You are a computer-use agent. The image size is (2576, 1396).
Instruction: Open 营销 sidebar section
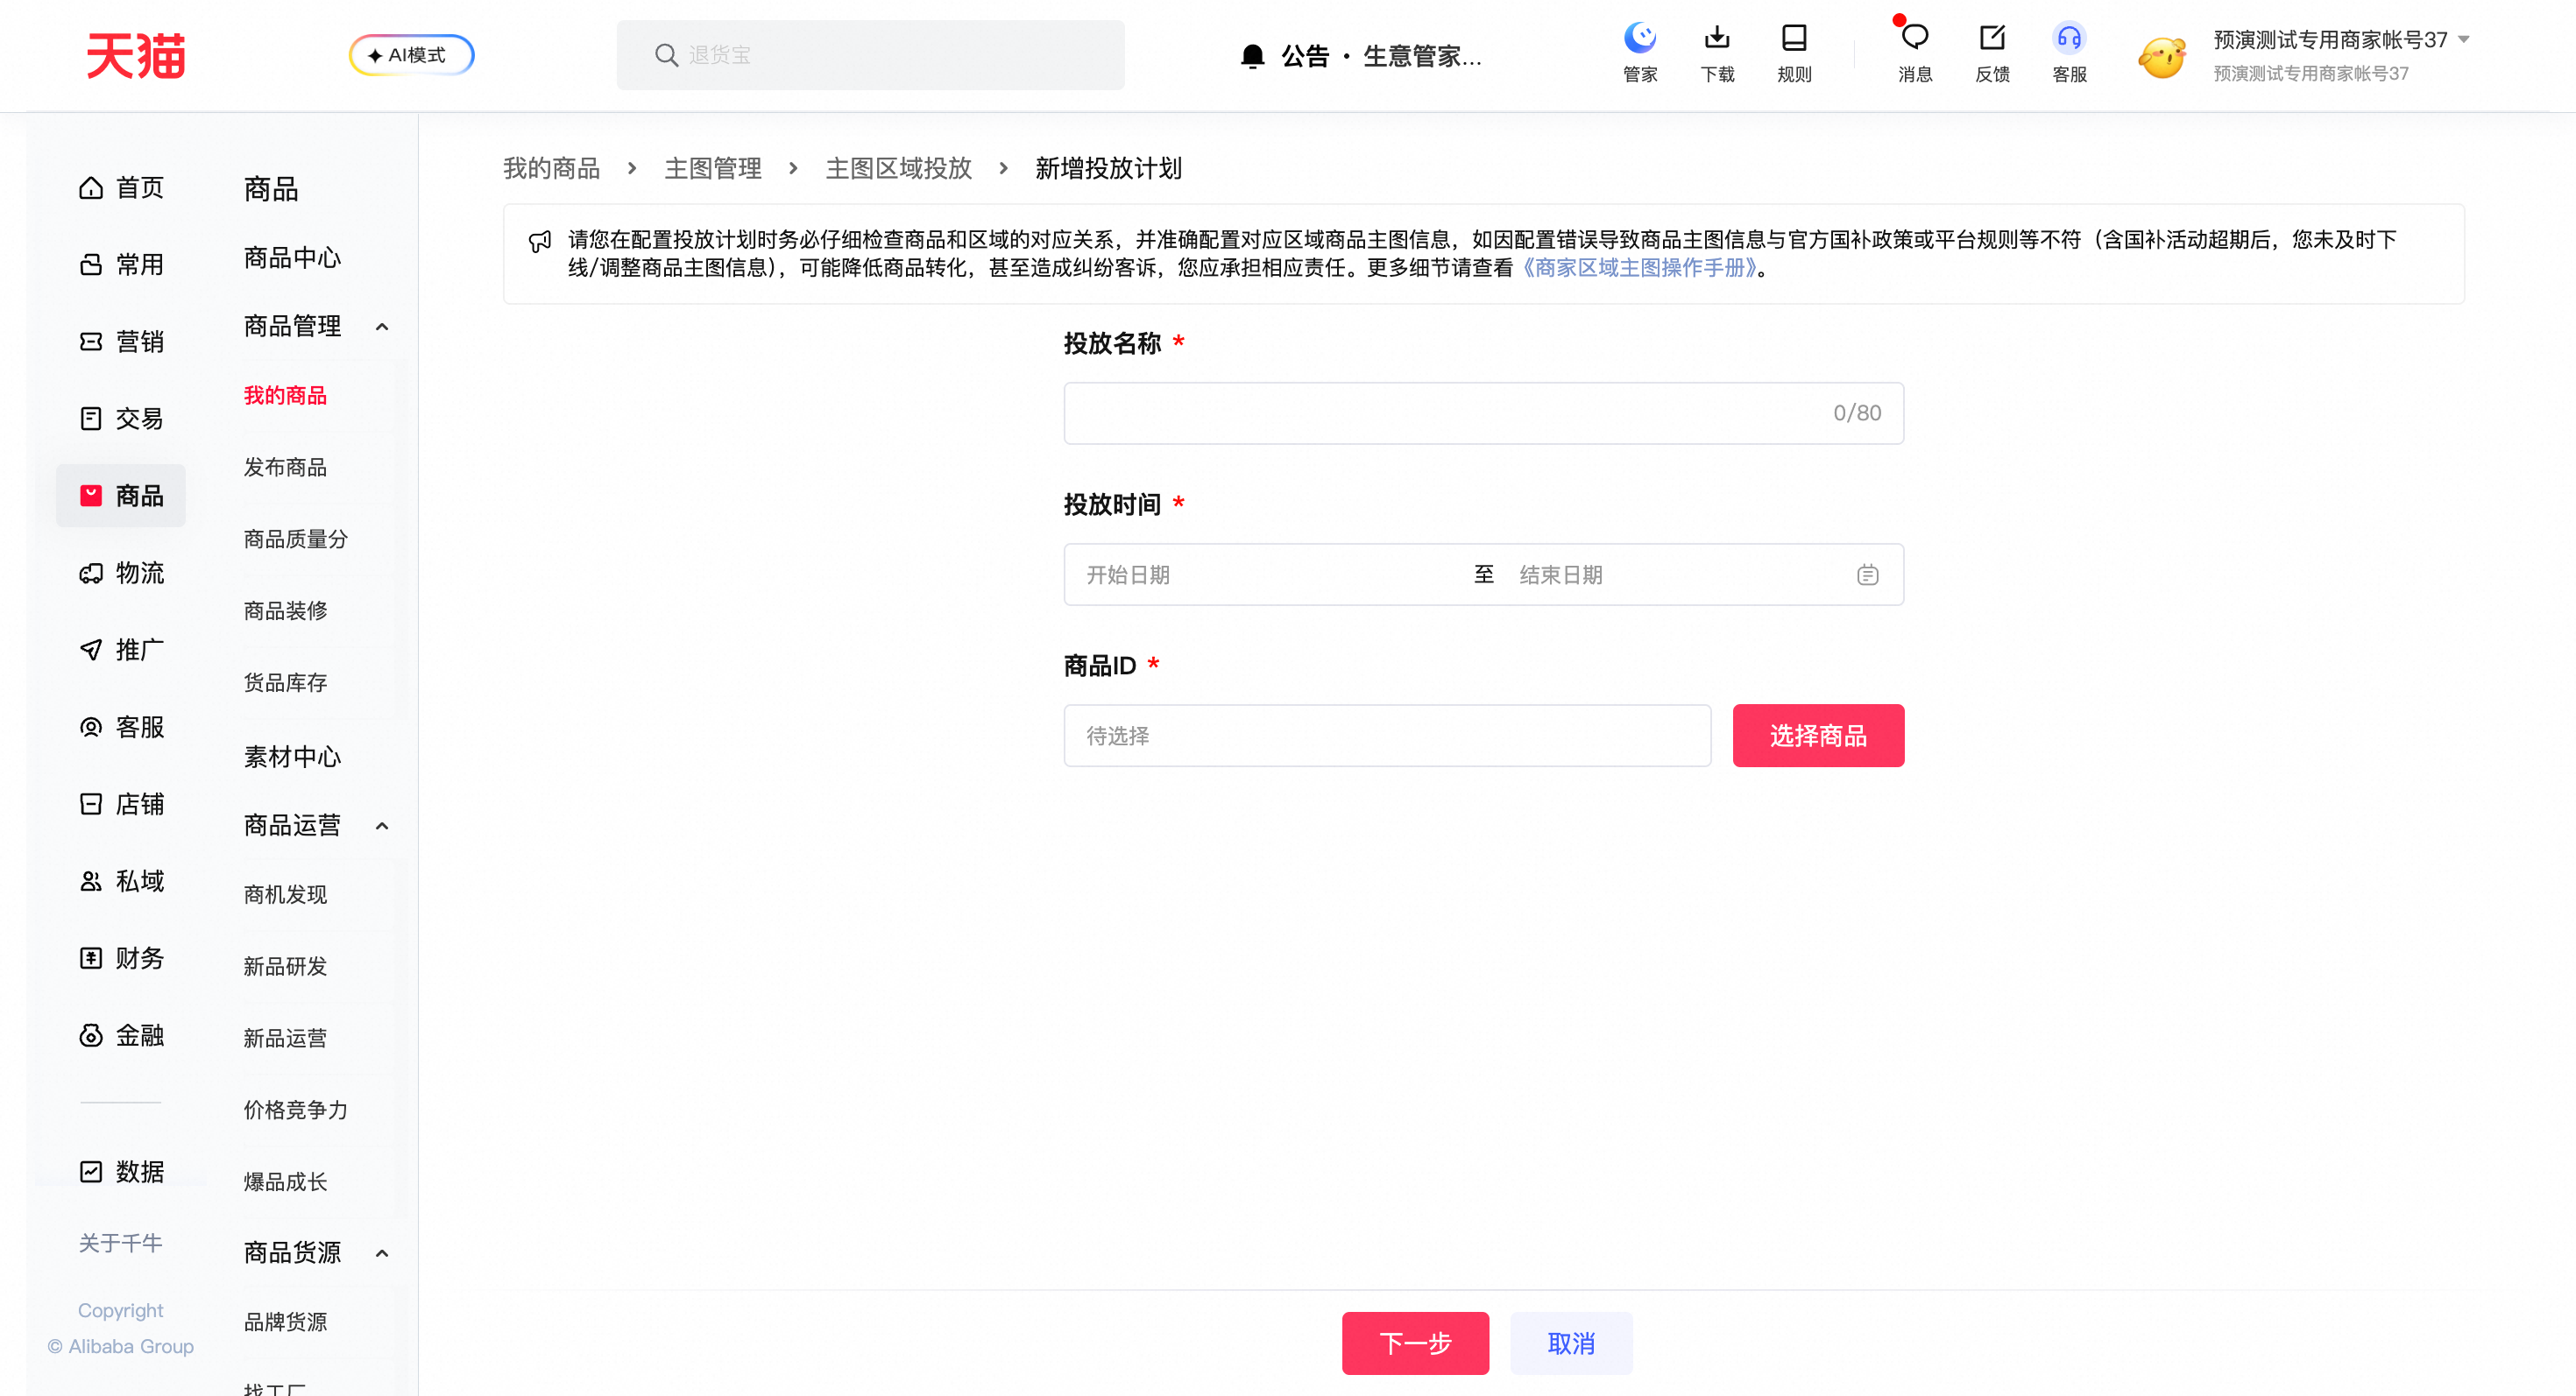point(121,342)
